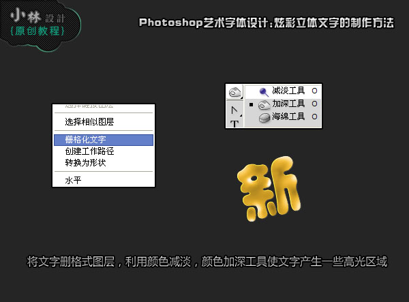Viewport: 409px width, 302px height.
Task: Select the Type tool T icon
Action: coord(234,123)
